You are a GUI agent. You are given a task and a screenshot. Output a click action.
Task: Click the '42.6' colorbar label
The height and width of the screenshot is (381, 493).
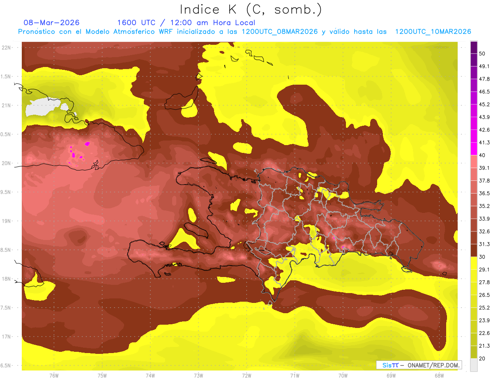coord(484,130)
